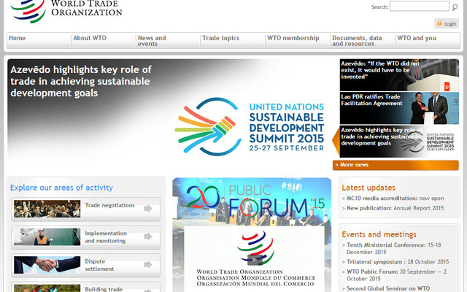Screen dimensions: 467x292
Task: Click the Explore our areas of activity heading
Action: (x=61, y=188)
